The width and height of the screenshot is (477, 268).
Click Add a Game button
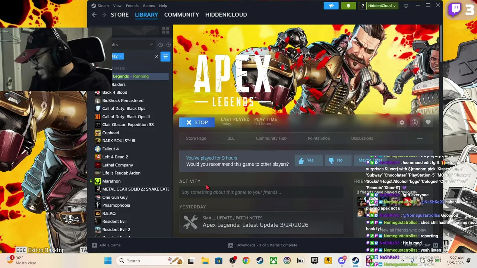click(x=106, y=245)
